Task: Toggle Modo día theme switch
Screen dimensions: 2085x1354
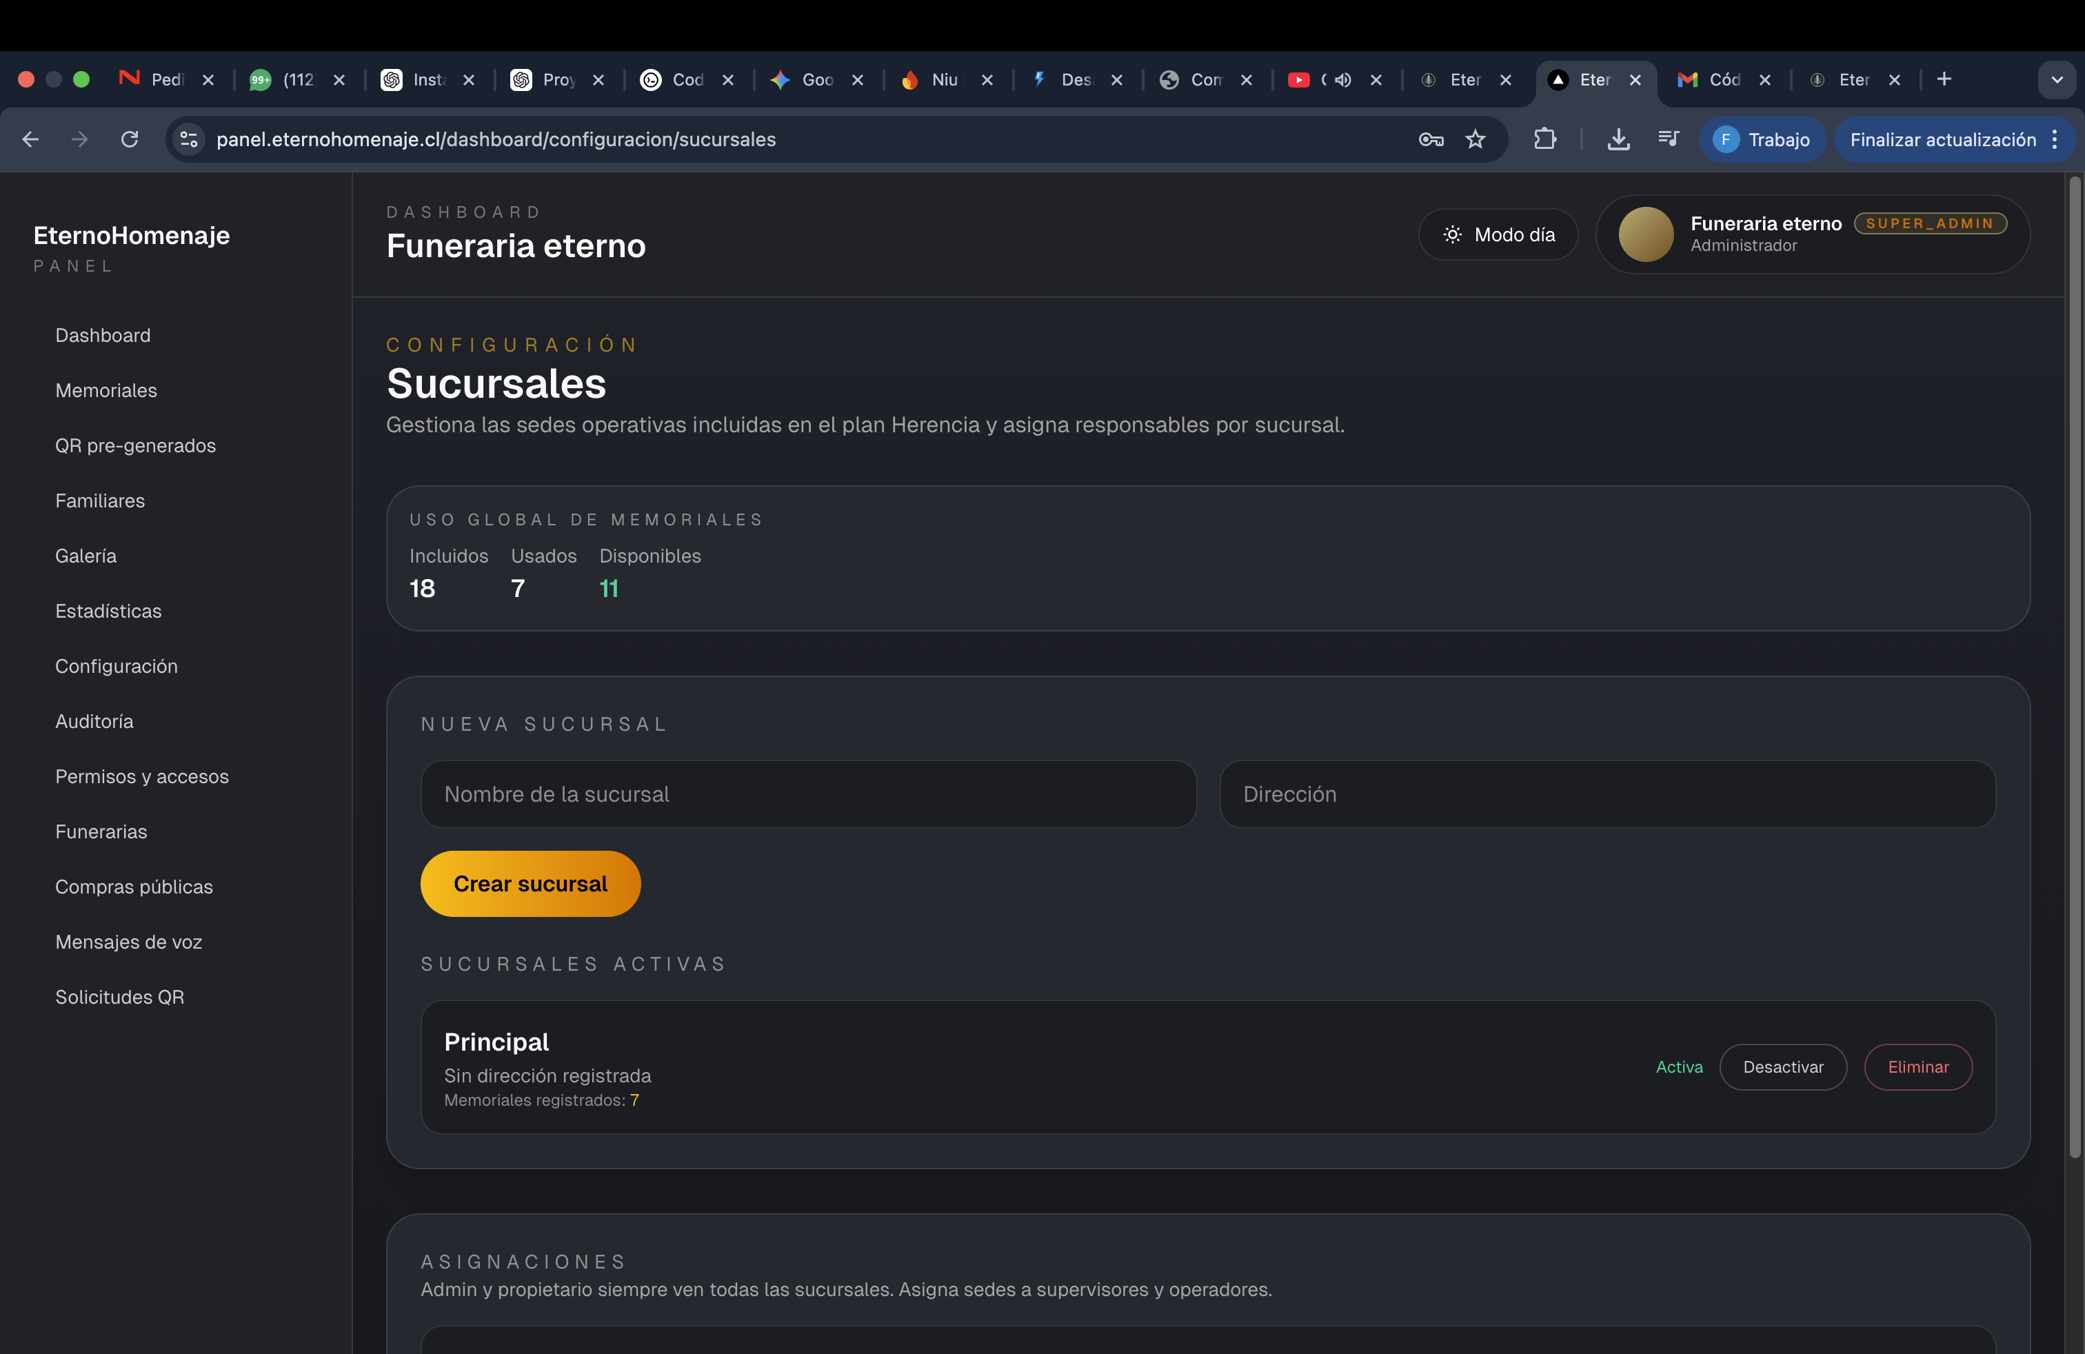Action: coord(1498,234)
